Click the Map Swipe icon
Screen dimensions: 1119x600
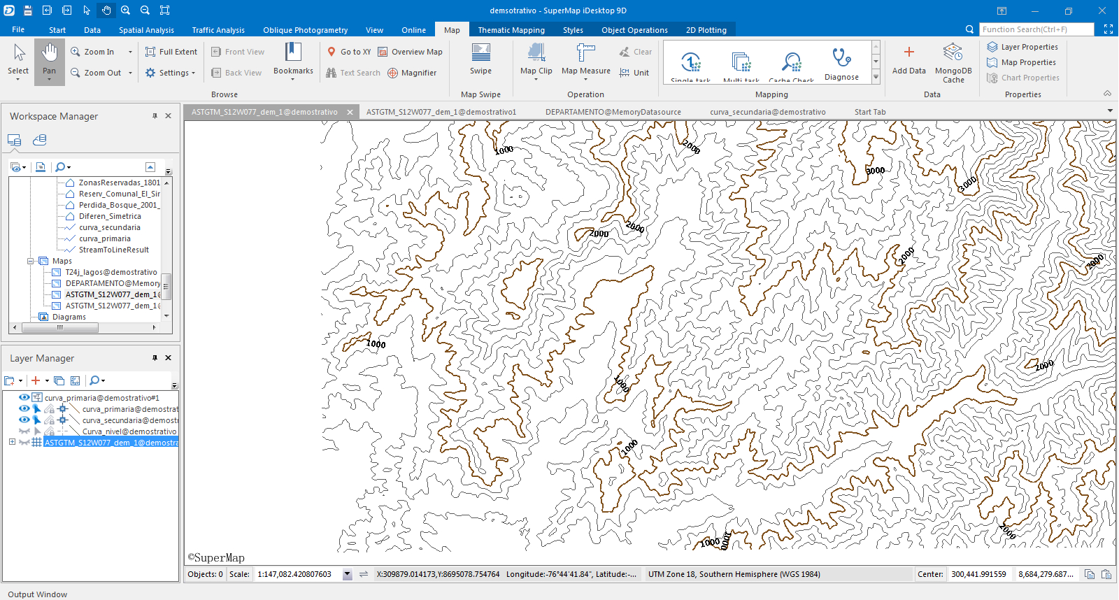[480, 57]
